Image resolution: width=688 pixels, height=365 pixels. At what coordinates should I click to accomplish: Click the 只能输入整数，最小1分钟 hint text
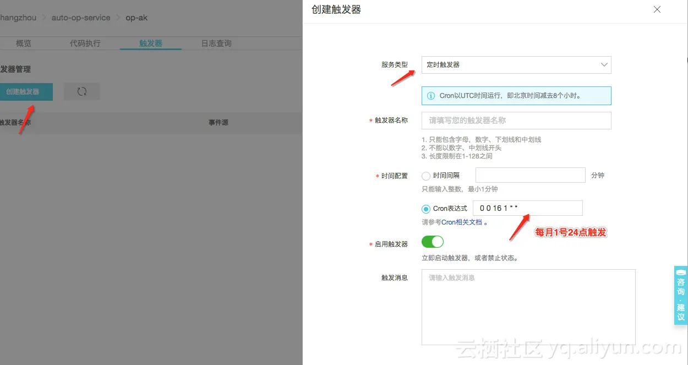tap(460, 189)
